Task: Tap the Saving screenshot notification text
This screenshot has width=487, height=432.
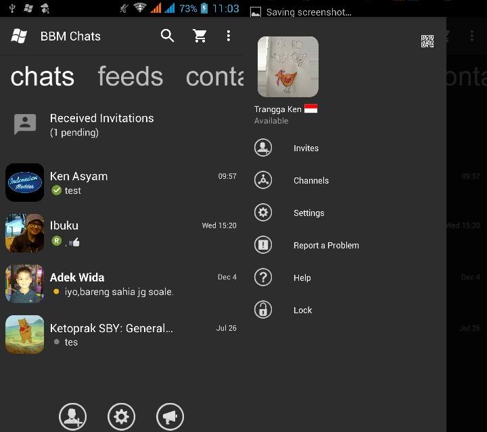Action: click(308, 12)
